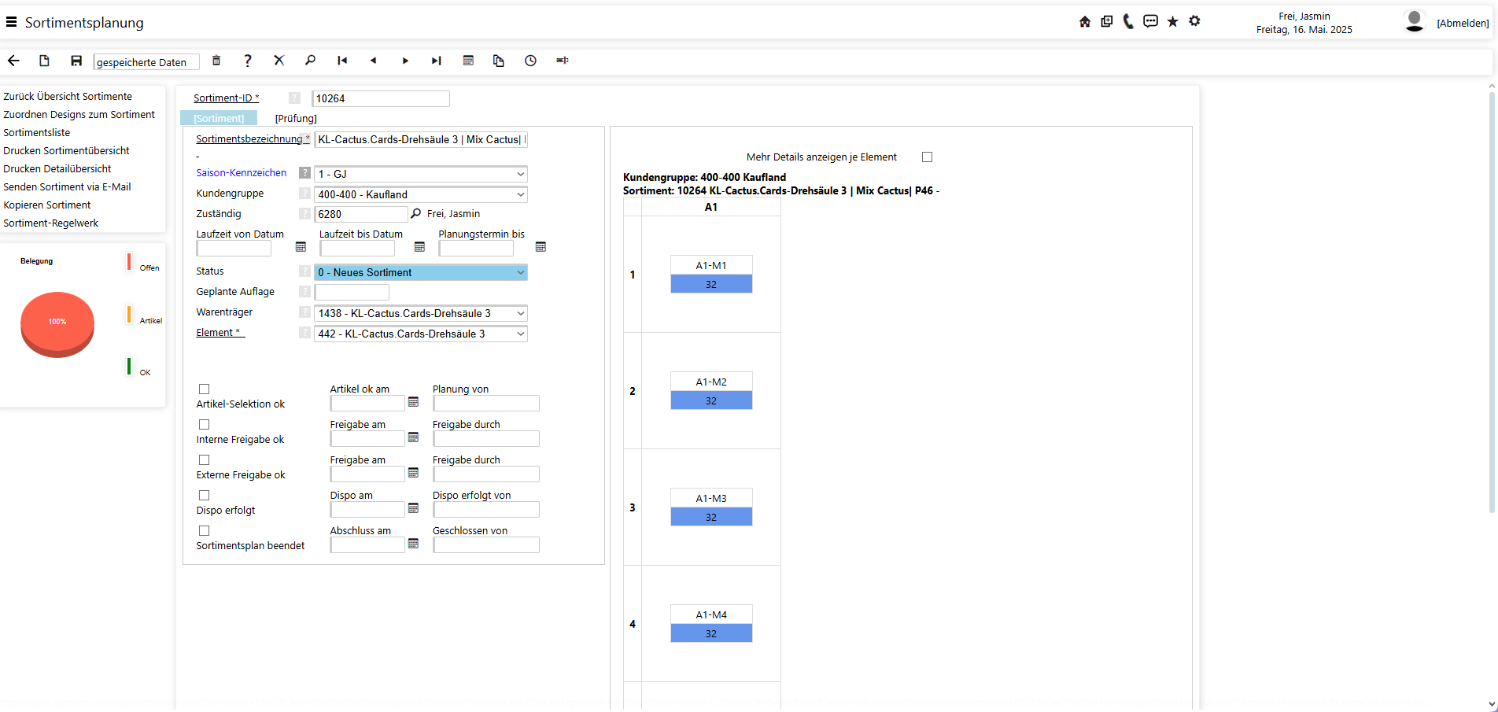The height and width of the screenshot is (712, 1498).
Task: Open home icon in the header
Action: point(1085,22)
